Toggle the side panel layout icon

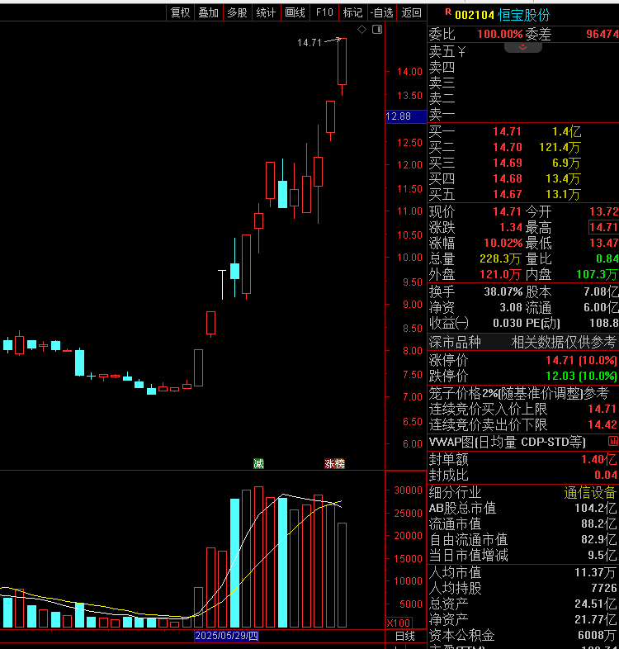click(377, 30)
